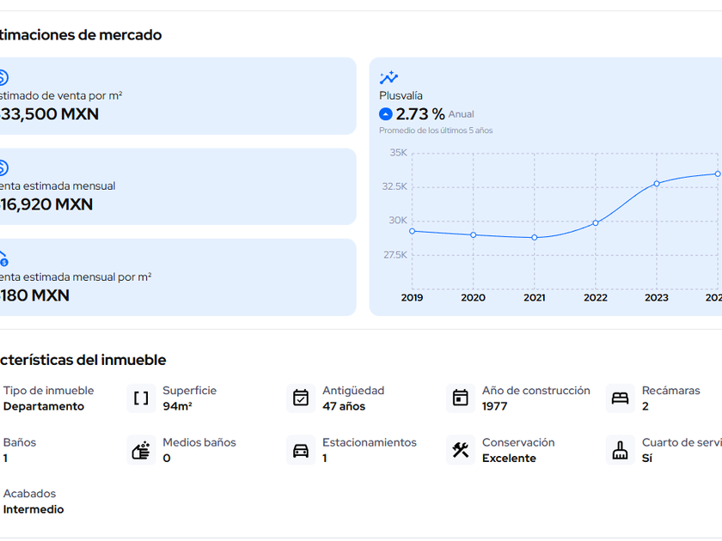Viewport: 722px width, 541px height.
Task: Click the Recámaras bed icon
Action: (x=620, y=398)
